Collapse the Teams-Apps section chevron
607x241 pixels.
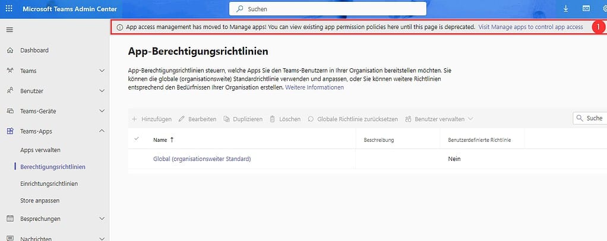click(x=102, y=131)
